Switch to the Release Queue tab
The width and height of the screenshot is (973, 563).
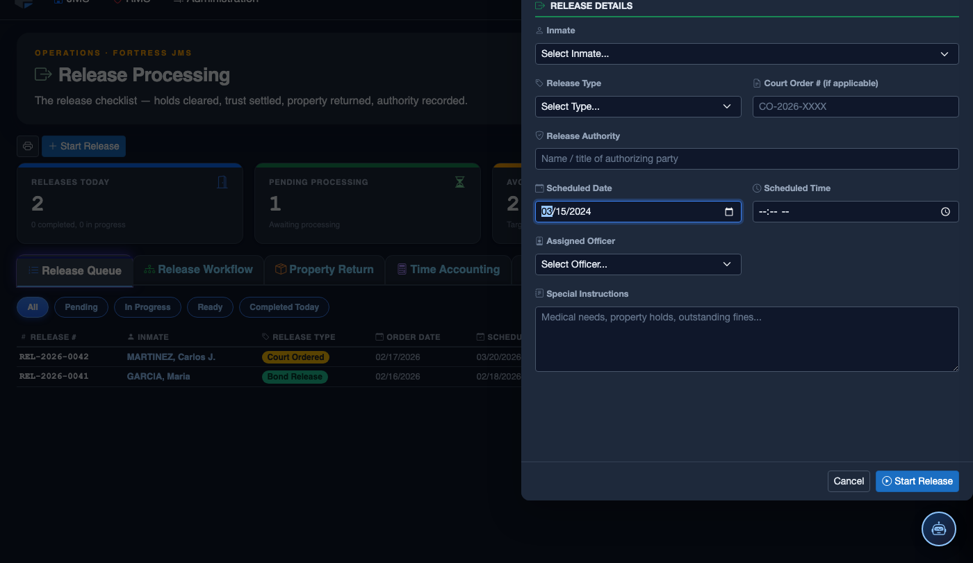click(74, 271)
